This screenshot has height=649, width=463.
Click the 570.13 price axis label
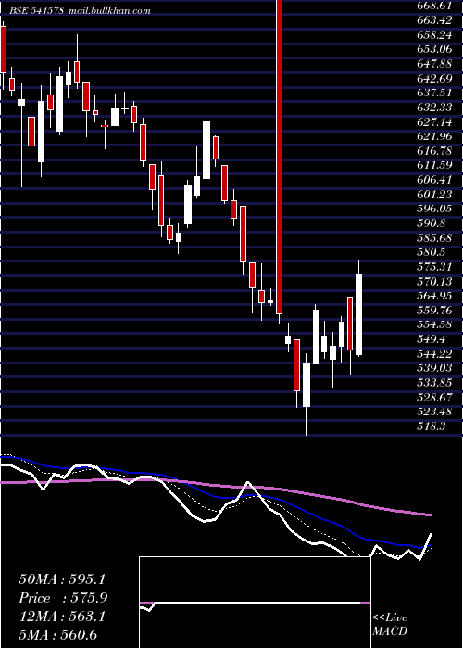click(x=435, y=281)
